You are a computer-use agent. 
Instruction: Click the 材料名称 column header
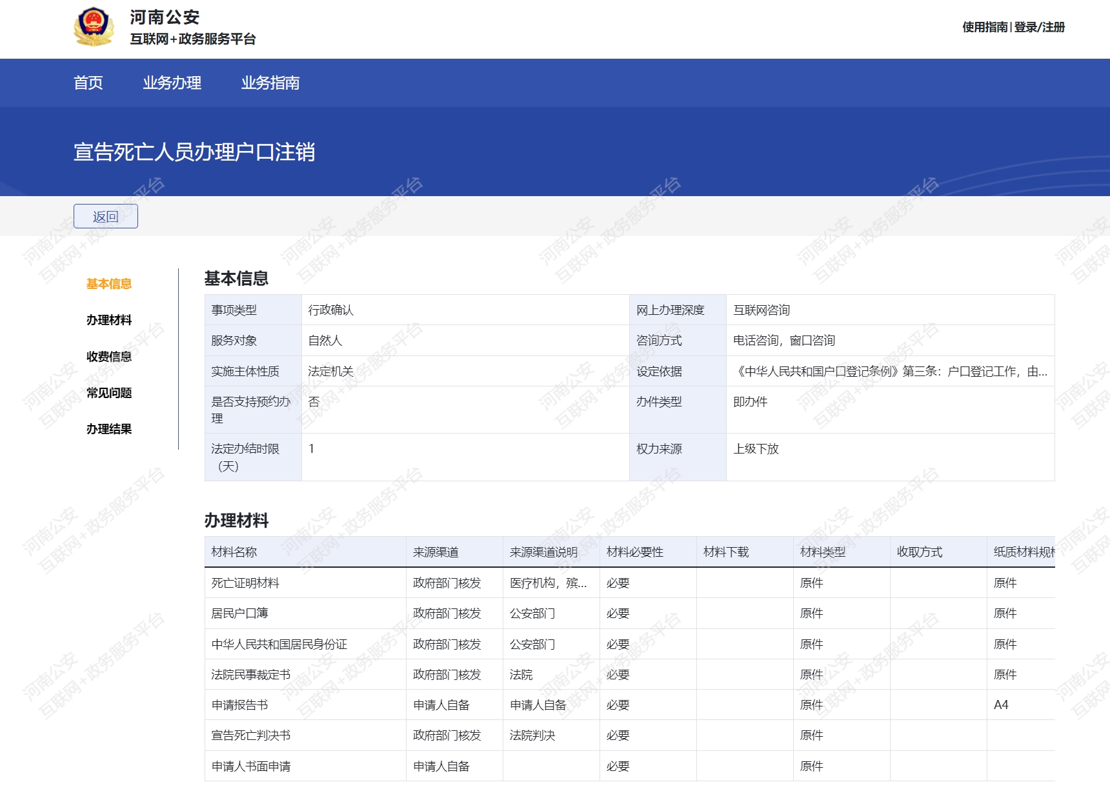(x=234, y=552)
